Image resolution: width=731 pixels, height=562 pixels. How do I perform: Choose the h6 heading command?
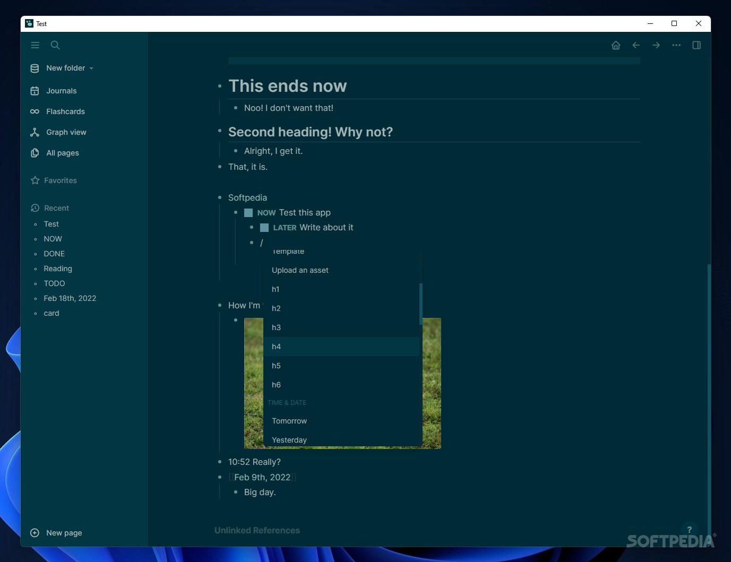341,385
